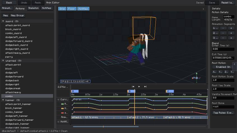Open Tag Rules expression editor
237x133 pixels.
click(x=223, y=113)
